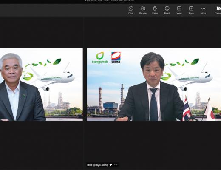This screenshot has width=221, height=170.
Task: Open More meeting options
Action: click(203, 10)
